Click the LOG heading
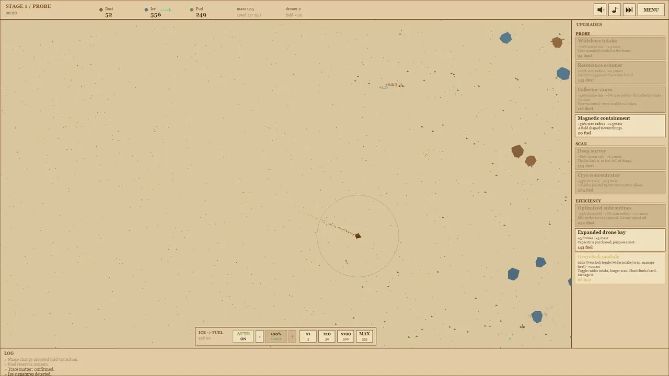669x376 pixels. [x=9, y=353]
